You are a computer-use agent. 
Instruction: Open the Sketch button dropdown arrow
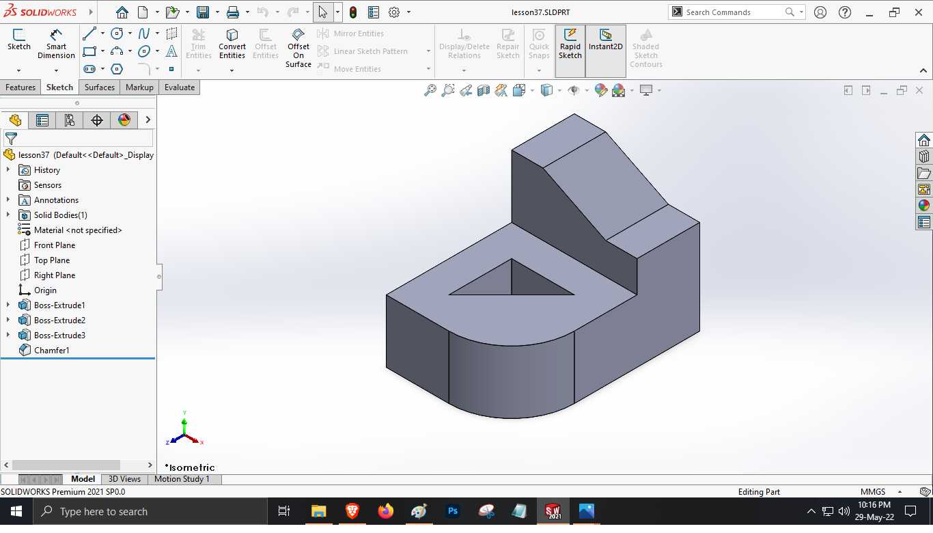point(18,70)
